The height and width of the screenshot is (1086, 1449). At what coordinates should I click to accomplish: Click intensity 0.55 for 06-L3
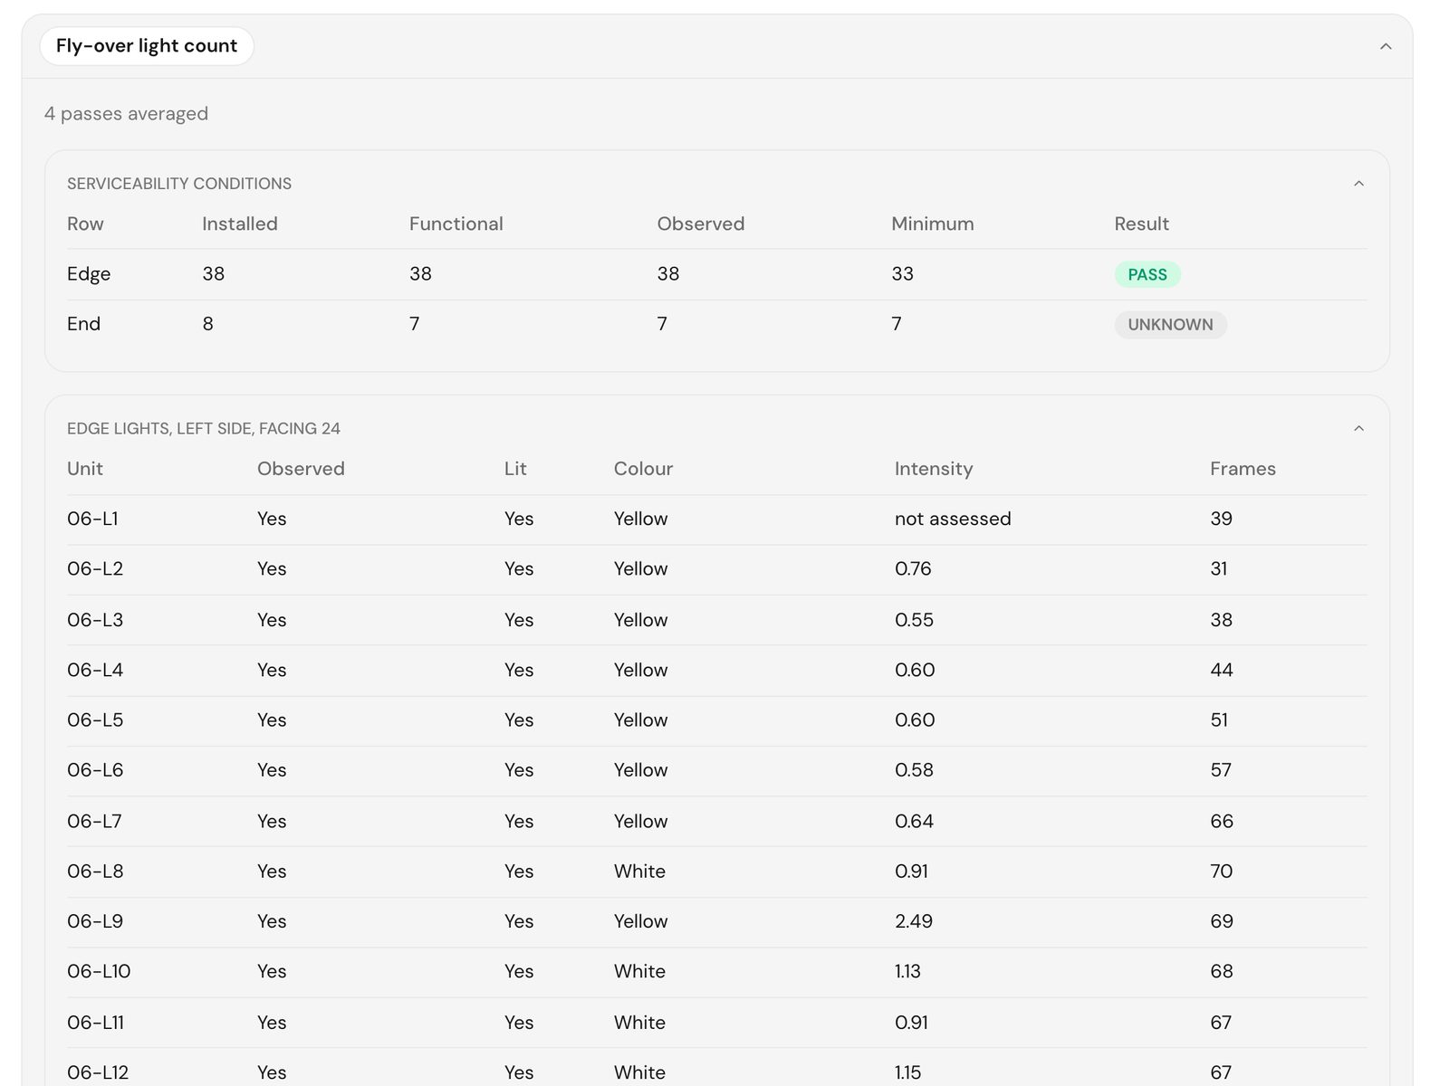[914, 620]
